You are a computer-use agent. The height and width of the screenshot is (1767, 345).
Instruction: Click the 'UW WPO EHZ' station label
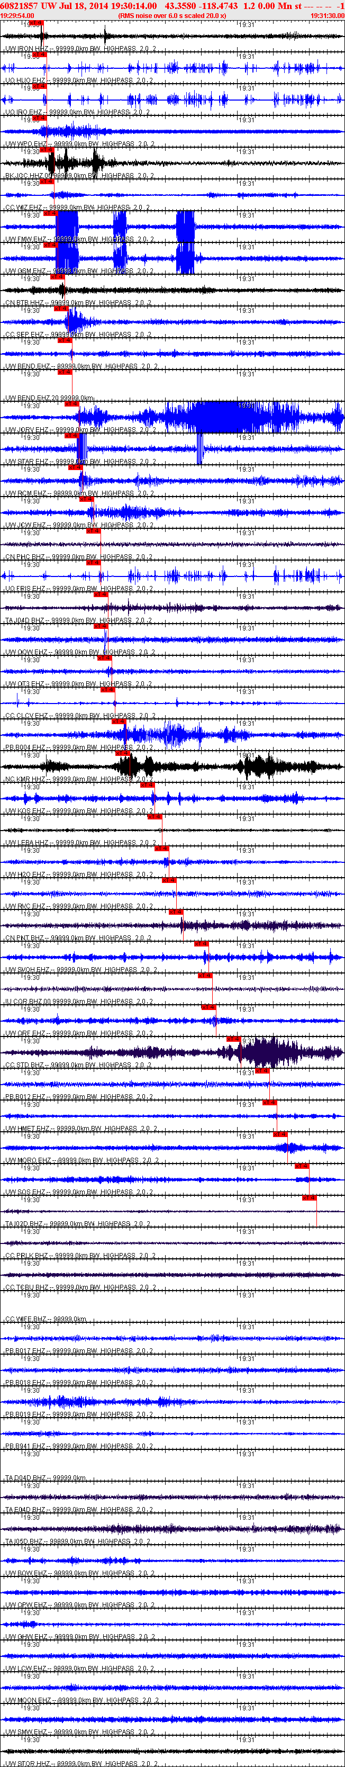(x=26, y=144)
